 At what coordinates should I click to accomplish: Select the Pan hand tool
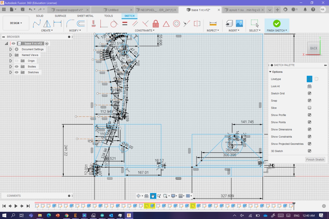(153, 196)
